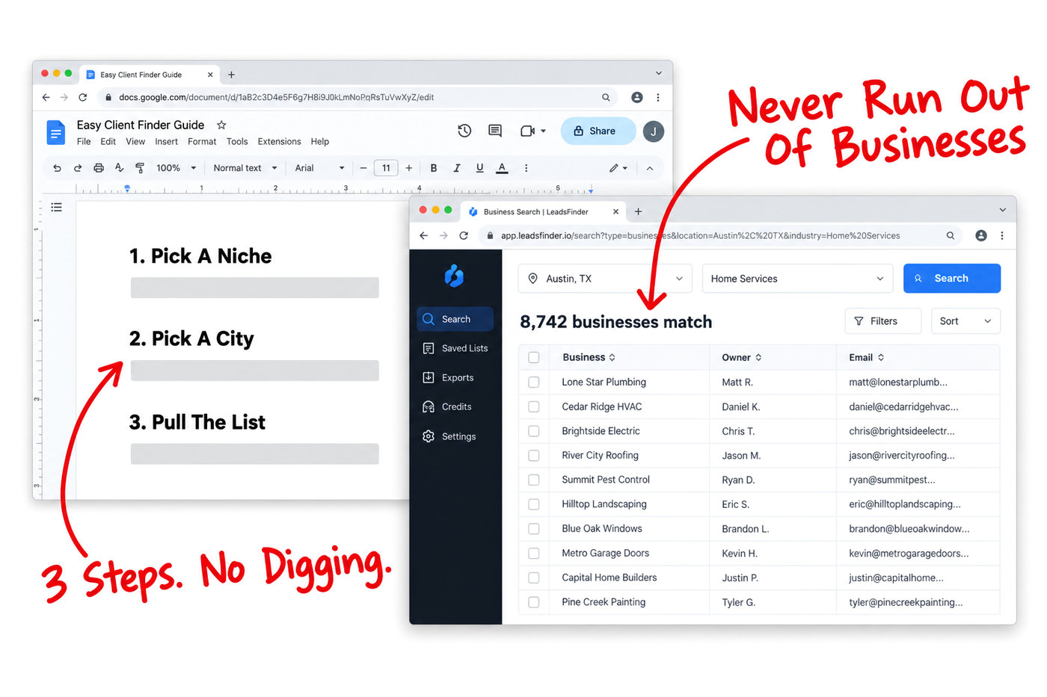Check the Blue Oak Windows row checkbox

pos(534,528)
